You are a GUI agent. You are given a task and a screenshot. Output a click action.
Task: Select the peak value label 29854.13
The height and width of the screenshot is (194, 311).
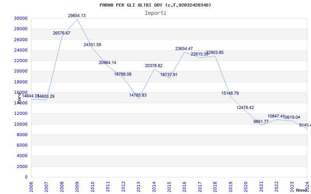pos(77,16)
